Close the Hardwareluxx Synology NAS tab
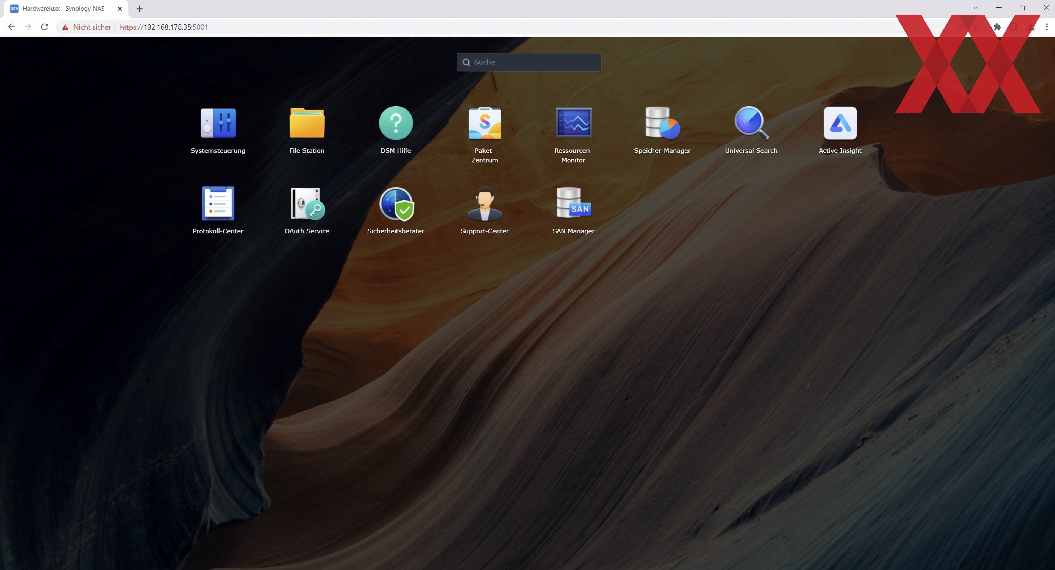1055x570 pixels. tap(120, 9)
